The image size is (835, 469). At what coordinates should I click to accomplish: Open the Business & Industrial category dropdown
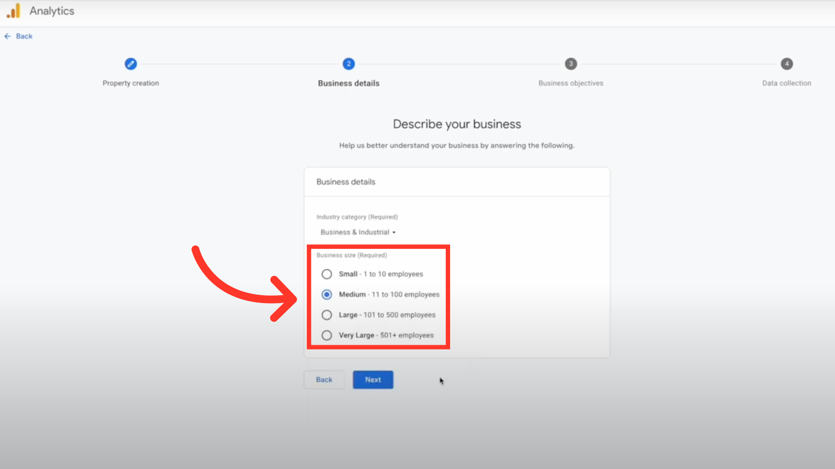click(355, 232)
